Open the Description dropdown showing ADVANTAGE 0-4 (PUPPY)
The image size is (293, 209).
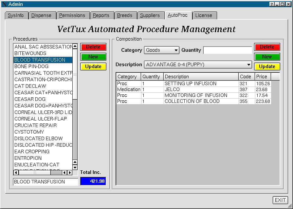198,65
